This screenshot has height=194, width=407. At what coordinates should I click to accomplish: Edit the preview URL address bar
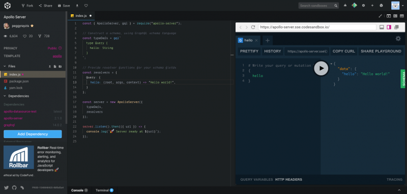click(317, 27)
